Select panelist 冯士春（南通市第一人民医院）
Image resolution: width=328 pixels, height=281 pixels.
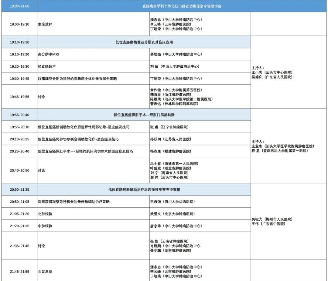tap(174, 164)
